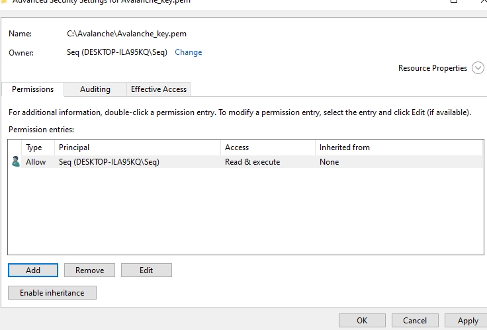Click the Principal column header
Image resolution: width=487 pixels, height=330 pixels.
pos(74,147)
